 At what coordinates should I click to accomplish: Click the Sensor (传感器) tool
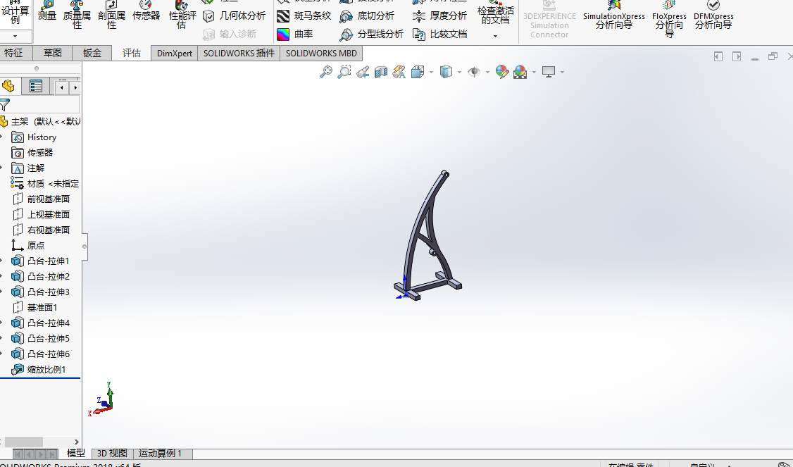(x=146, y=11)
